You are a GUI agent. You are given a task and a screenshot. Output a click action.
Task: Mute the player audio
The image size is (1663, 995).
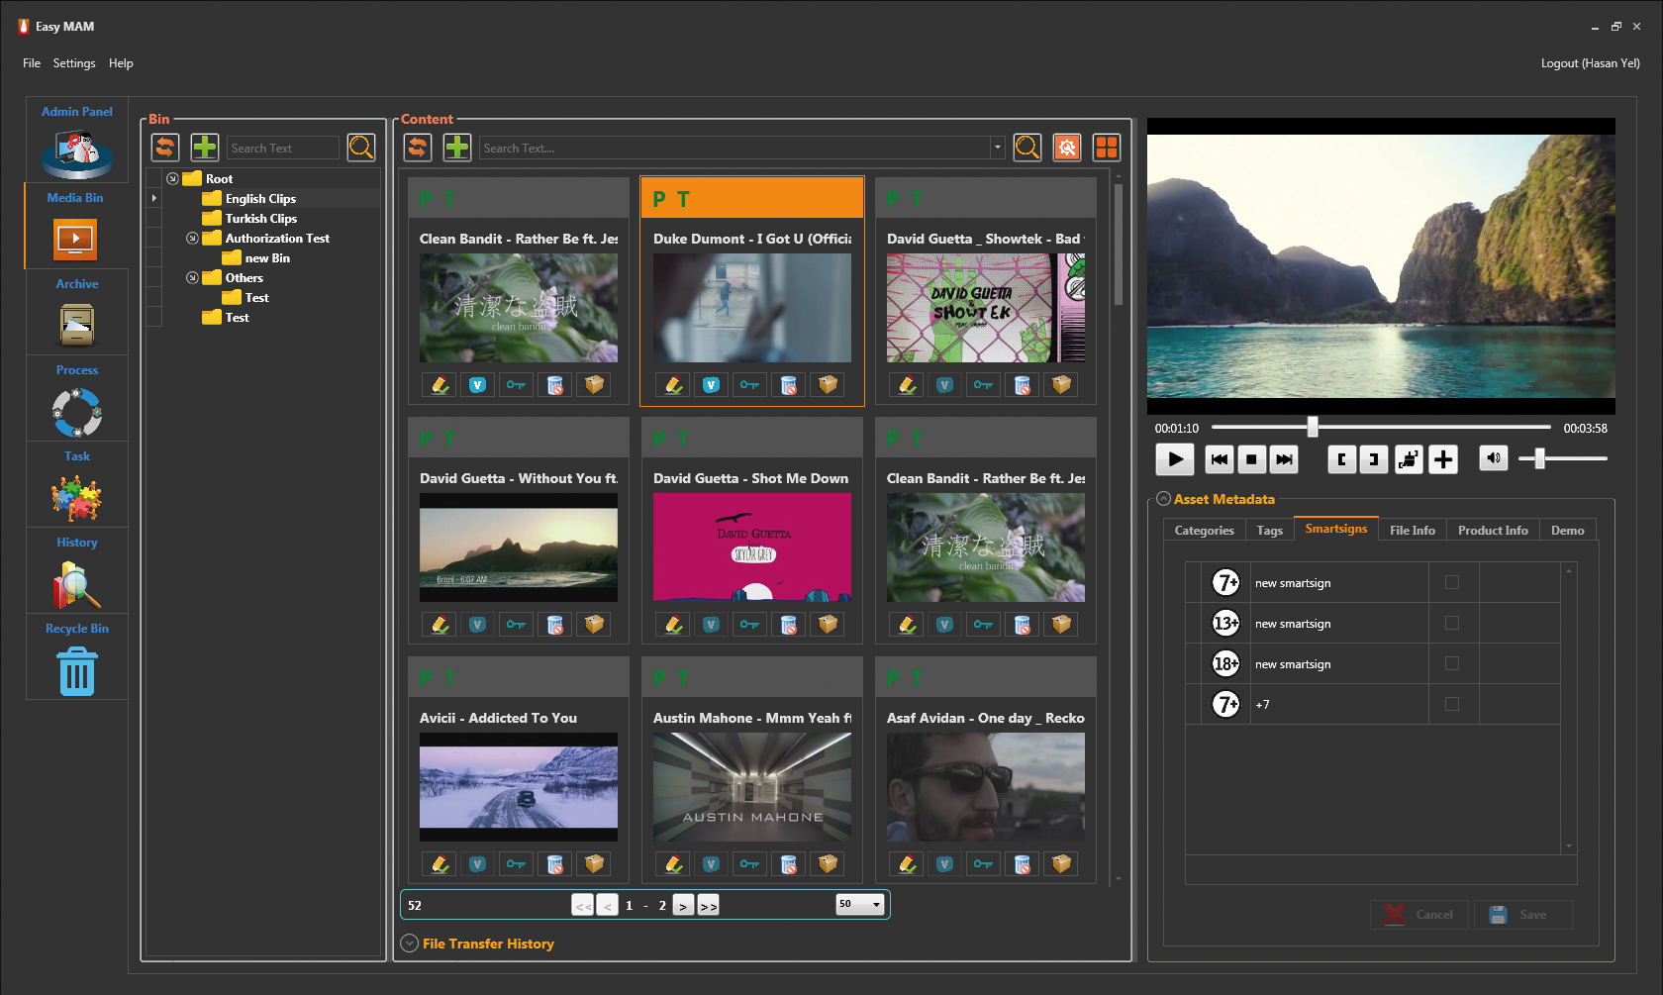click(1494, 458)
